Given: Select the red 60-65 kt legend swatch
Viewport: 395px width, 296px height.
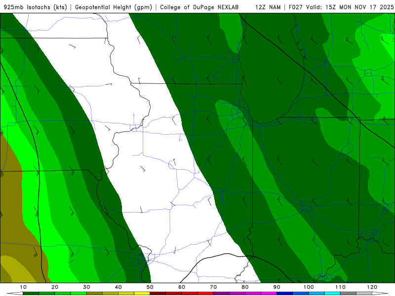Looking at the screenshot, I should (190, 294).
